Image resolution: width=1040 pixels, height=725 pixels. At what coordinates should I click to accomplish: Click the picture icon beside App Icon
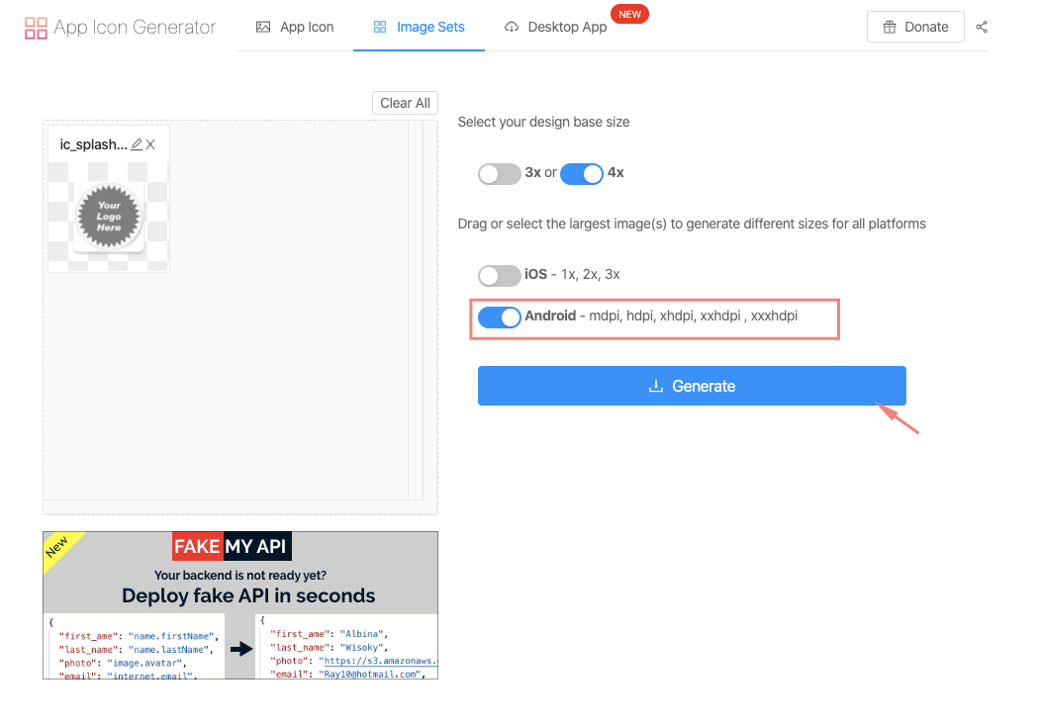click(263, 27)
